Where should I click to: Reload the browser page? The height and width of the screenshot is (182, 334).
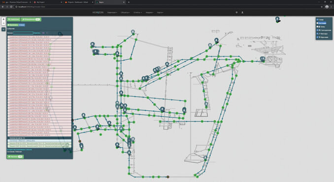[x=11, y=7]
